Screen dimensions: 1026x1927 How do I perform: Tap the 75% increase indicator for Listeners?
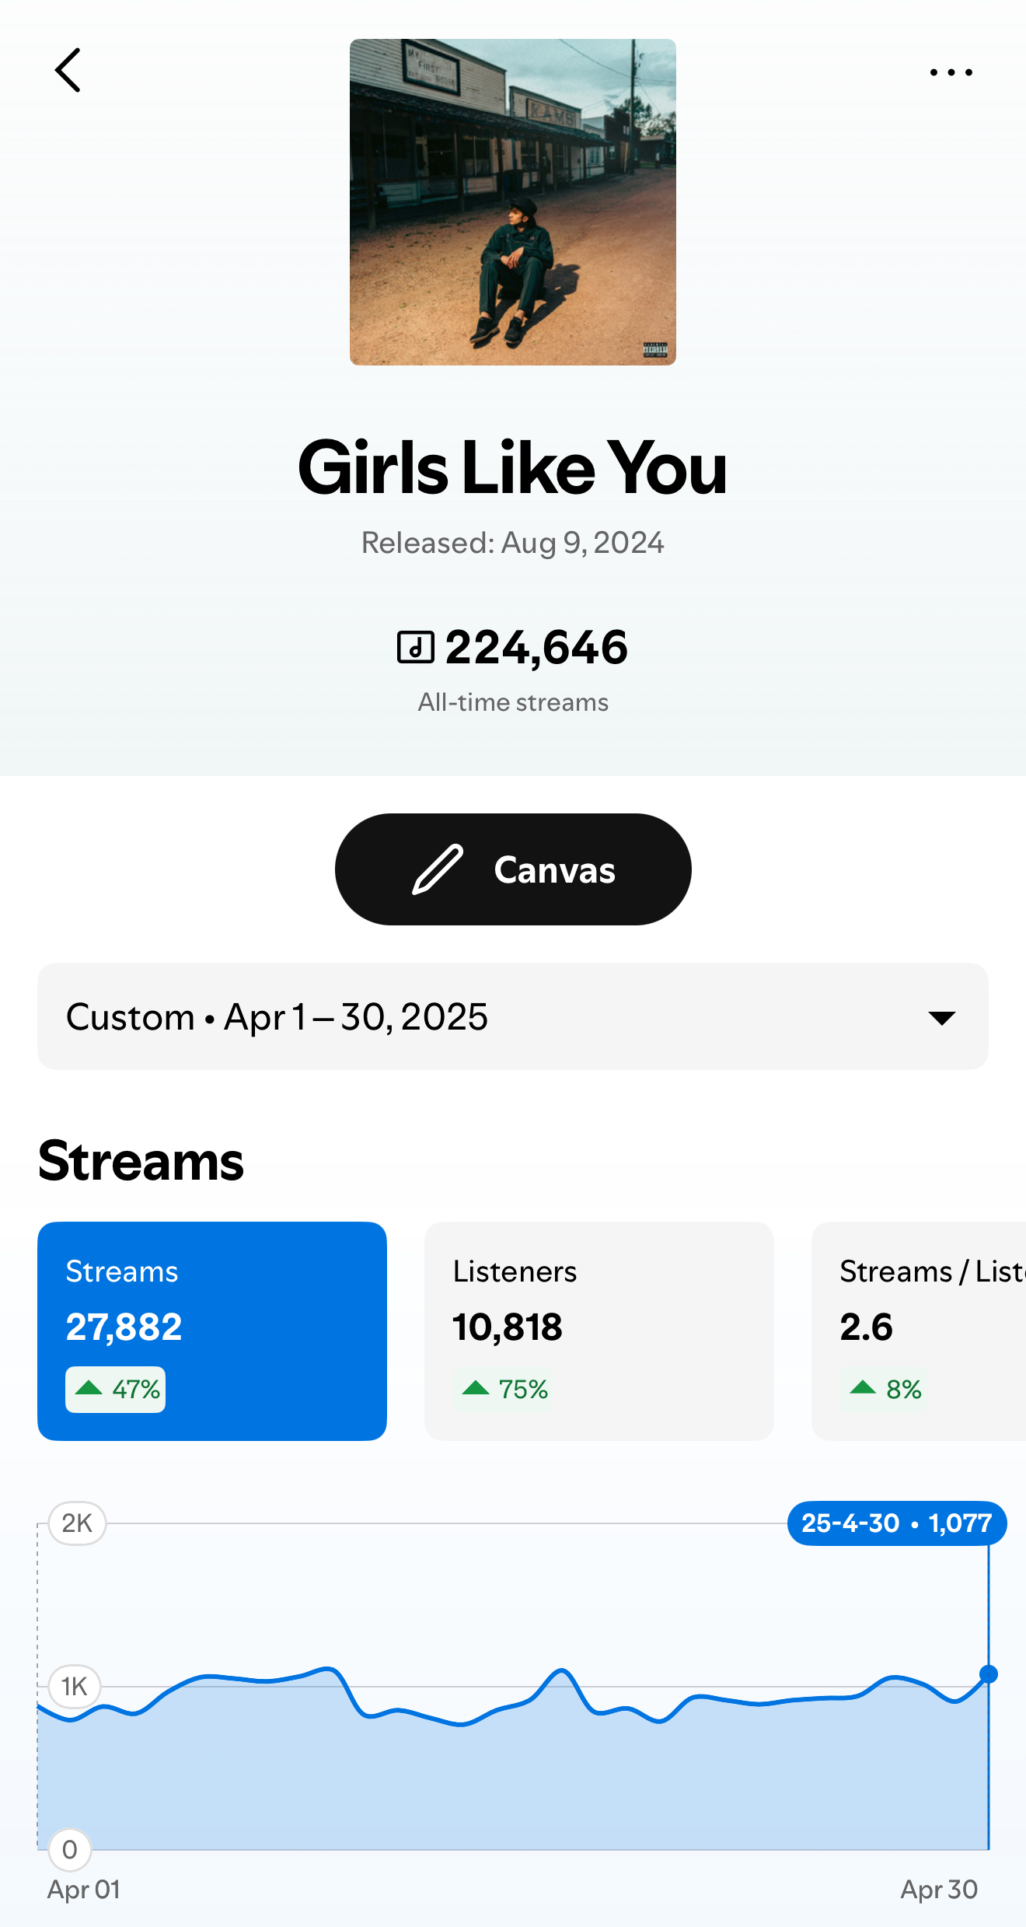505,1390
